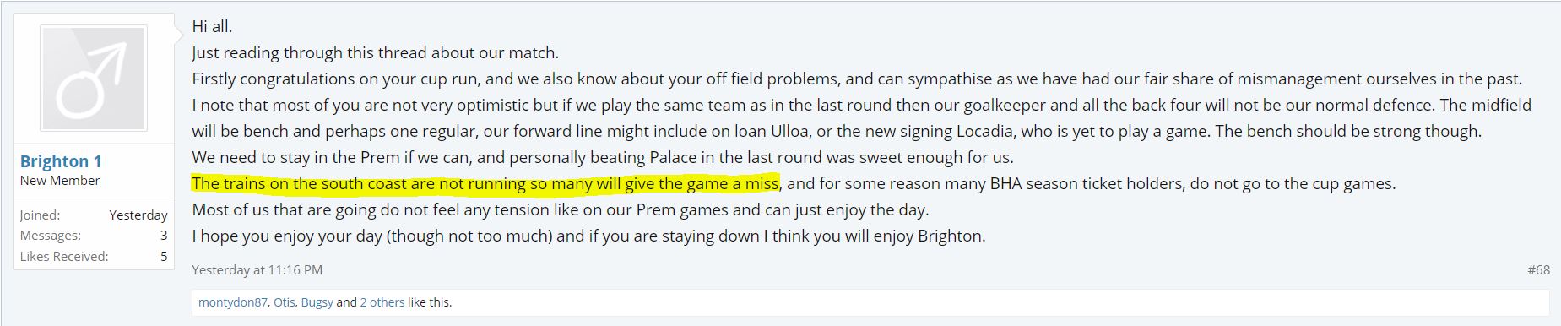Image resolution: width=1561 pixels, height=326 pixels.
Task: Visit Otis's profile from likes list
Action: point(284,302)
